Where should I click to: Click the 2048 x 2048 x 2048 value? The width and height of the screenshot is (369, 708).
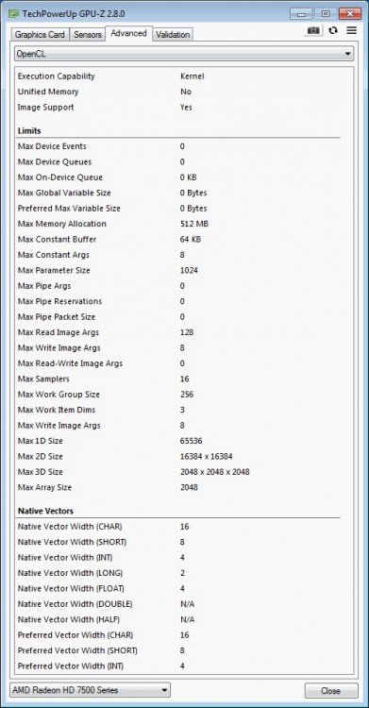tap(214, 472)
